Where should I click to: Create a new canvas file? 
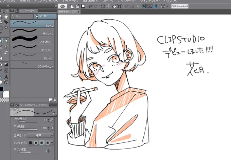coord(72,6)
